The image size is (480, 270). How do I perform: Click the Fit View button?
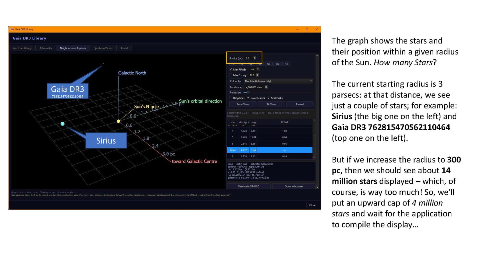(271, 104)
